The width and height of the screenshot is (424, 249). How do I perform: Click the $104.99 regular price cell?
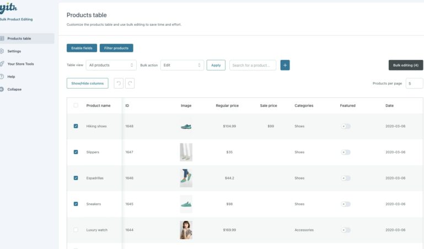pyautogui.click(x=229, y=126)
